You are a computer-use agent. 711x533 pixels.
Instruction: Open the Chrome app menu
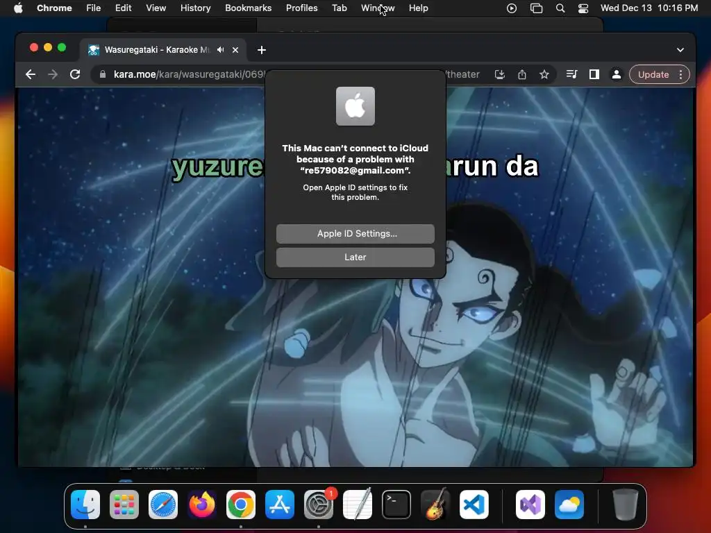54,8
